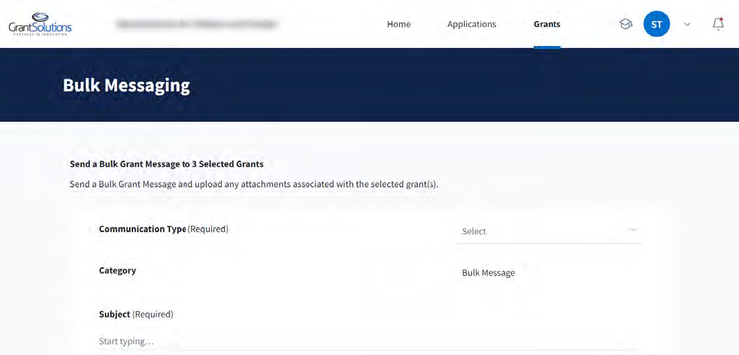This screenshot has height=355, width=739.
Task: Click the ST user avatar
Action: (x=656, y=24)
